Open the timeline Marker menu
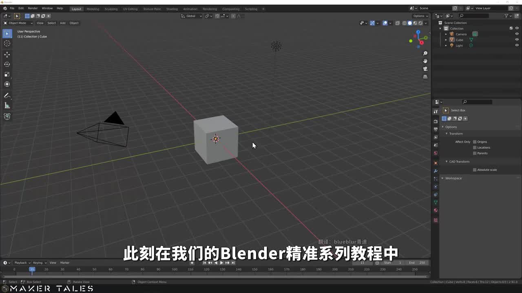 click(65, 262)
